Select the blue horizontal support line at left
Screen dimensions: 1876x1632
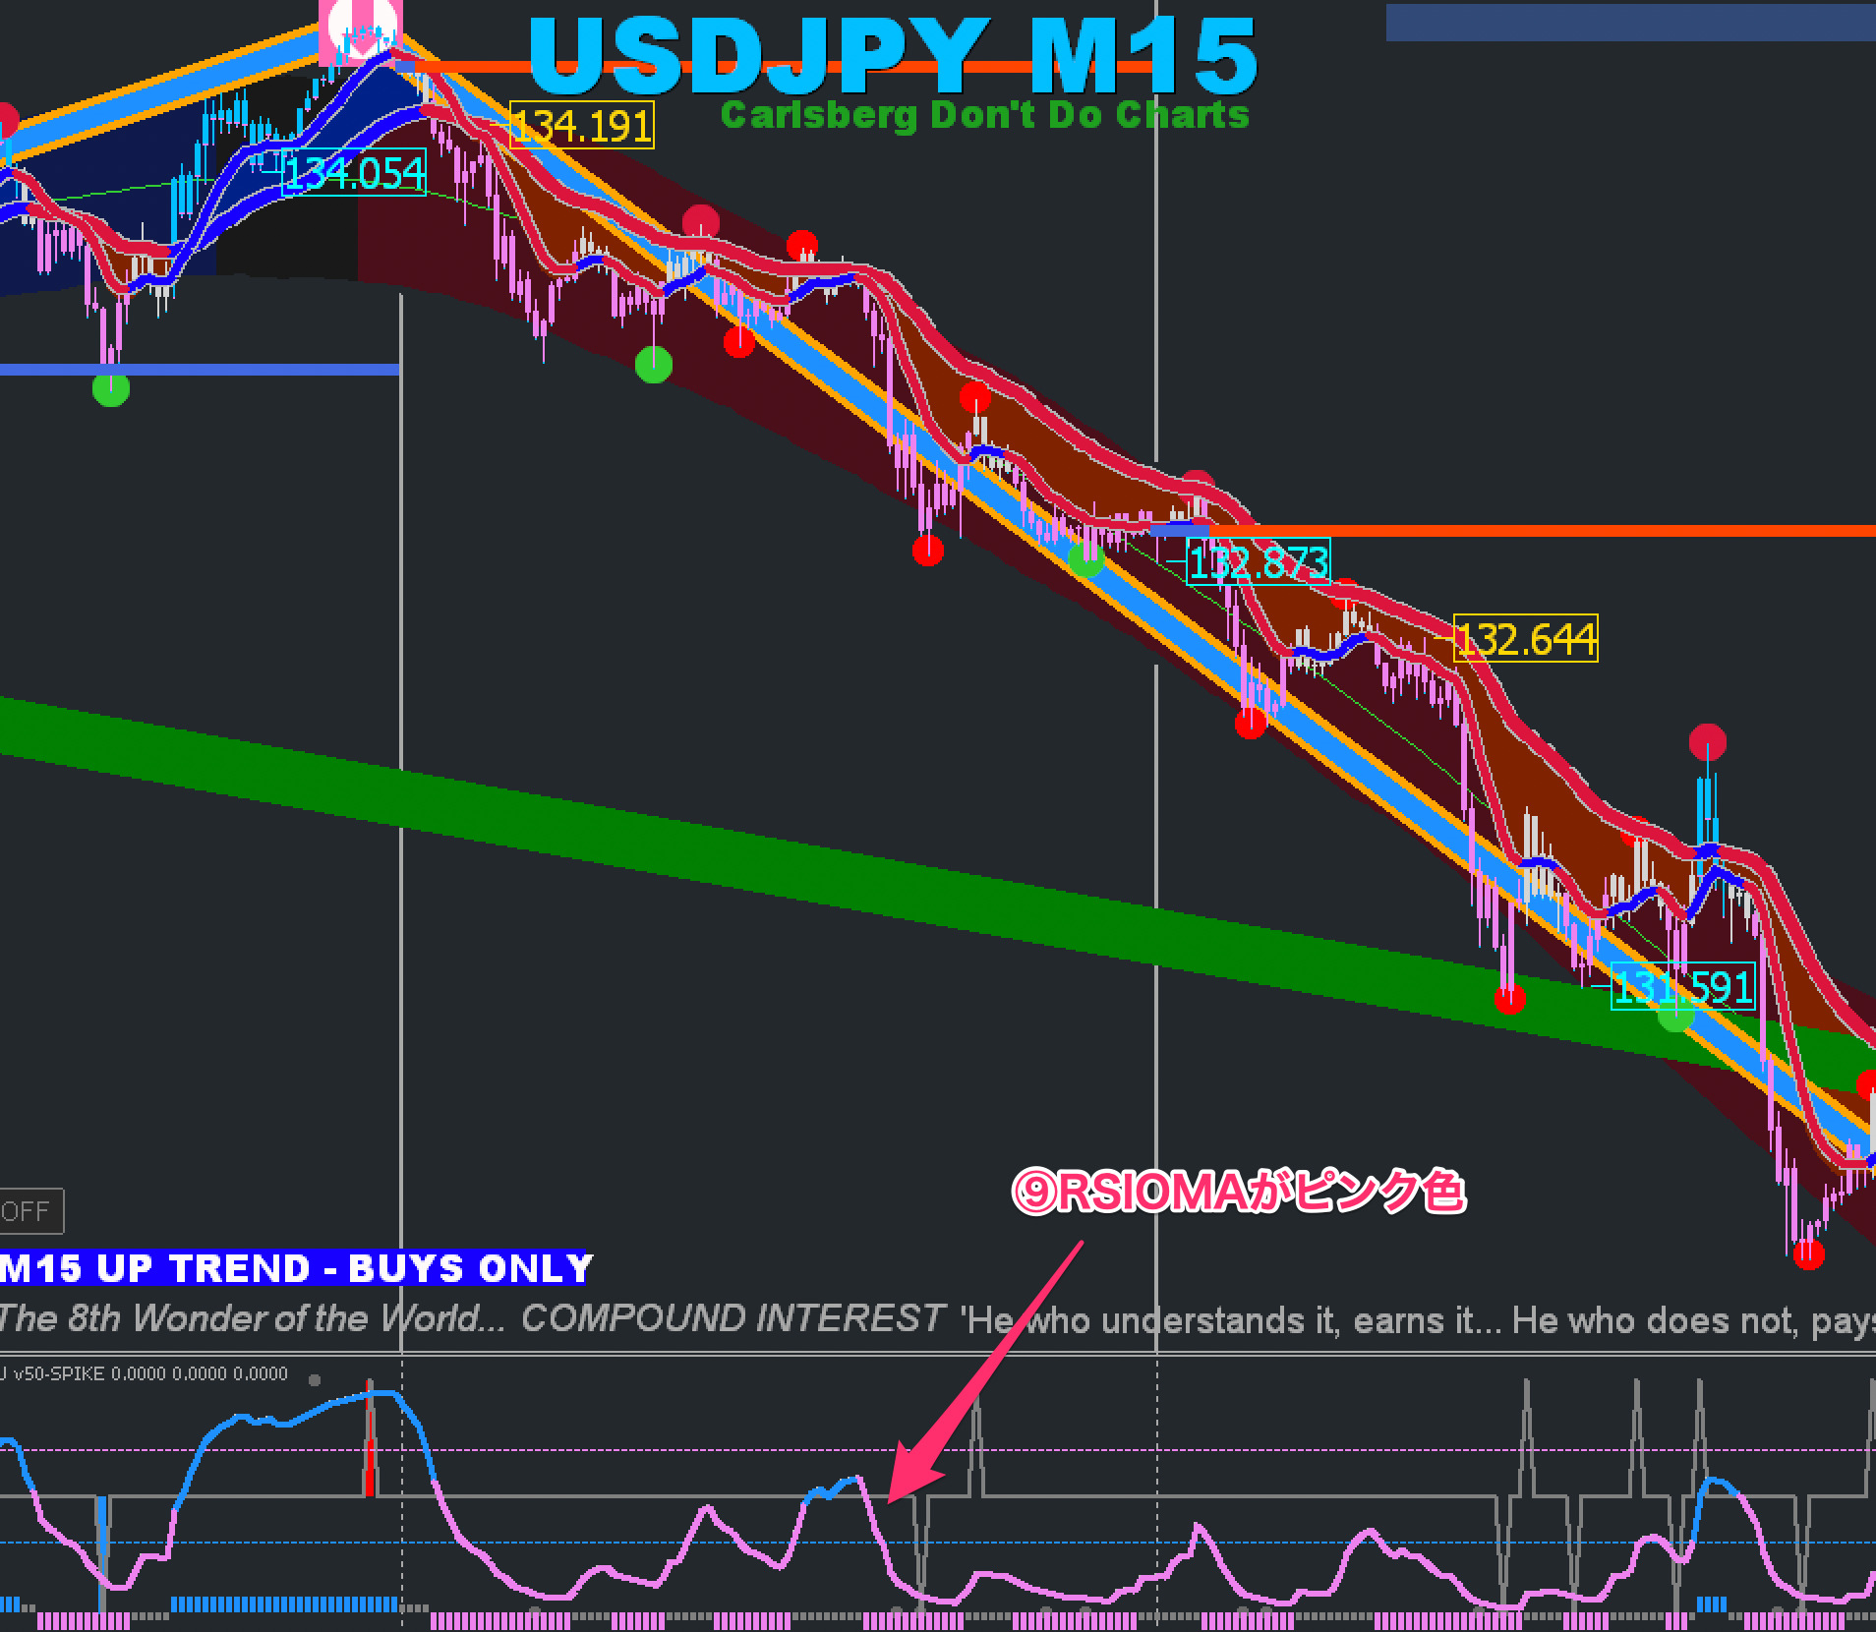(200, 370)
